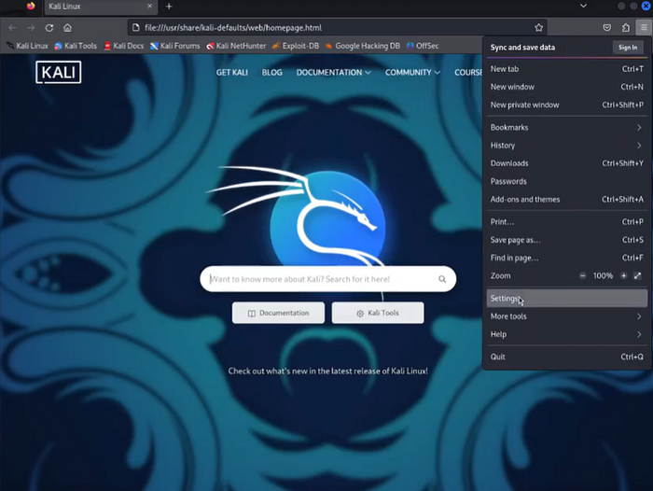Close the hamburger application menu button
The width and height of the screenshot is (653, 491).
[x=644, y=28]
